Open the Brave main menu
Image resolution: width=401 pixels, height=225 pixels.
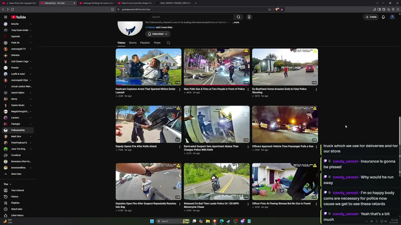[x=398, y=9]
